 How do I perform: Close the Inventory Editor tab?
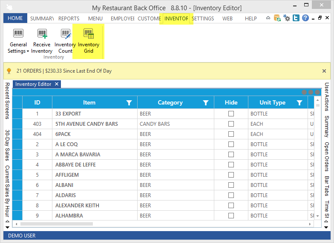[57, 84]
